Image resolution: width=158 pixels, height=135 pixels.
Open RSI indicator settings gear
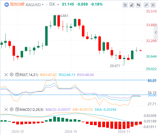coord(12,75)
